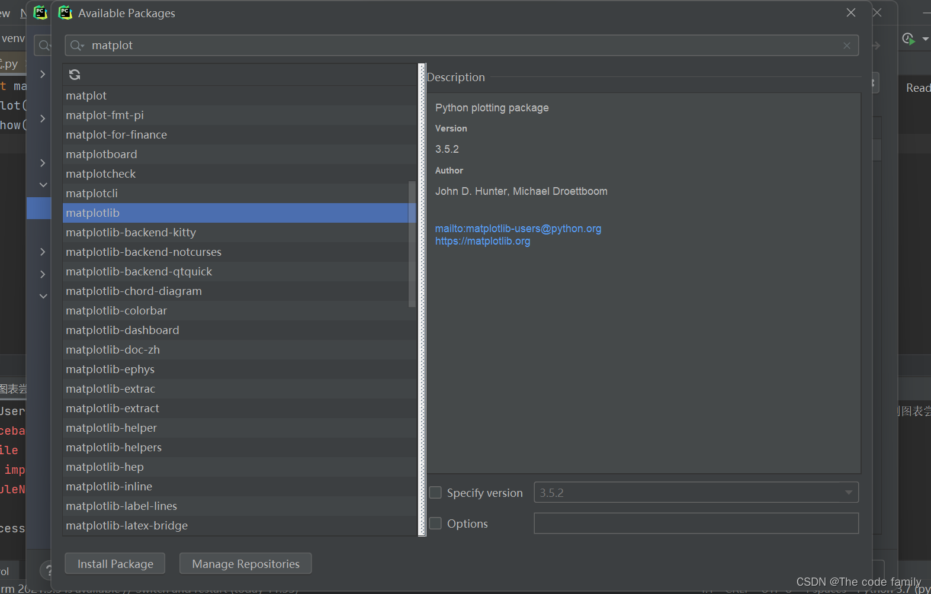
Task: Click the PyCharm icon in dialog title
Action: (65, 12)
